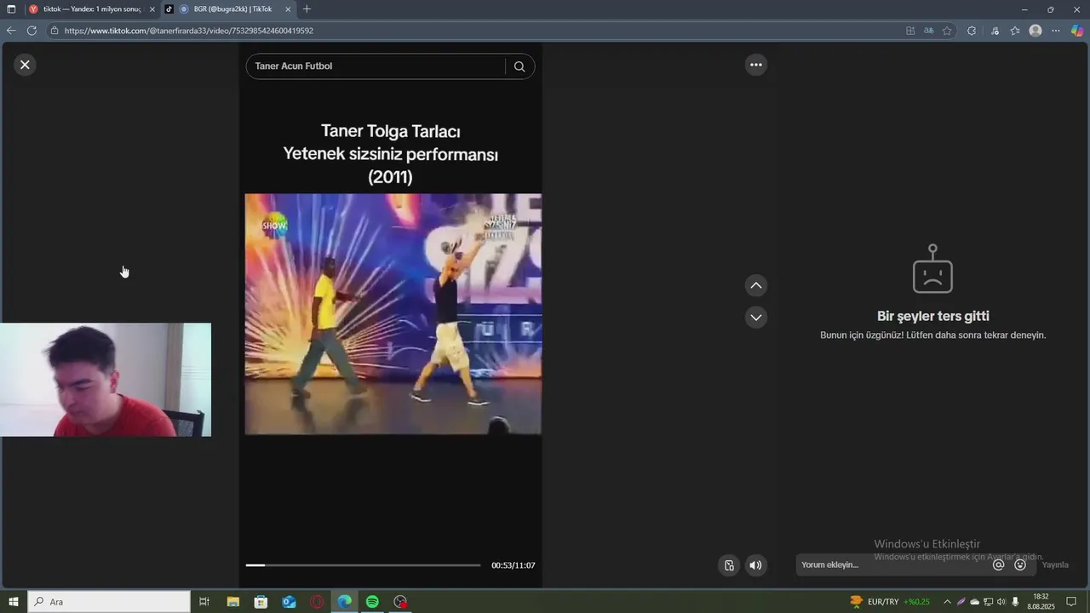Viewport: 1090px width, 613px height.
Task: Click the EUR/TRY currency widget
Action: pos(890,602)
